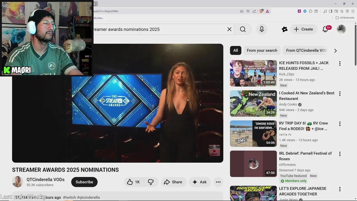Clear the YouTube search box text
The width and height of the screenshot is (357, 201).
229,29
